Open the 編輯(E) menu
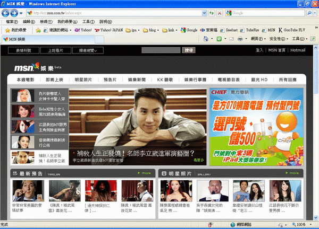This screenshot has width=319, height=229. pos(29,22)
